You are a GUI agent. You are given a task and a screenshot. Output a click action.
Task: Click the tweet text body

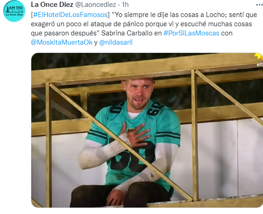[144, 29]
